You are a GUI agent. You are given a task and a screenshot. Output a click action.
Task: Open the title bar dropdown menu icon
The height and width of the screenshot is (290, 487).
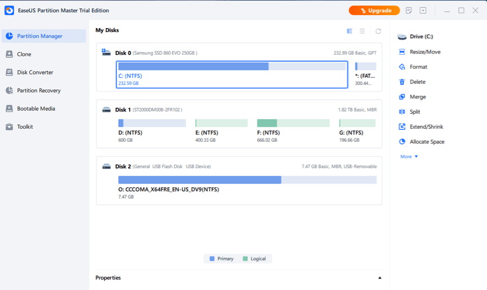click(423, 11)
